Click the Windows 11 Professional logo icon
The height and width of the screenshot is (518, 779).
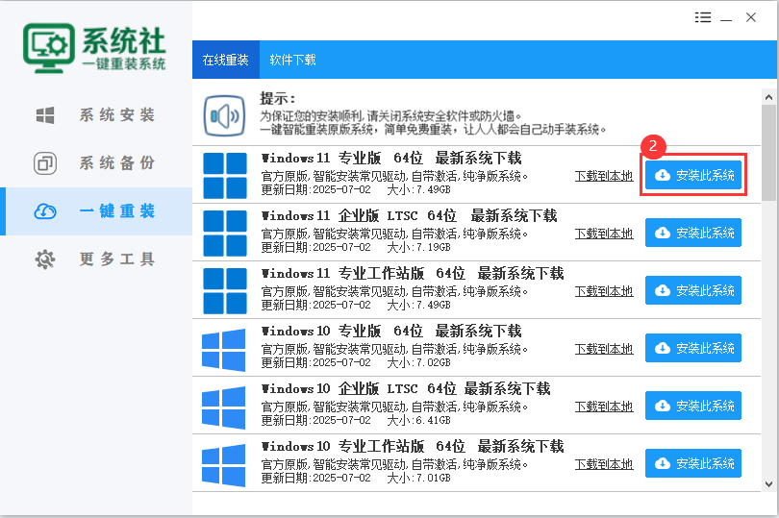[224, 175]
